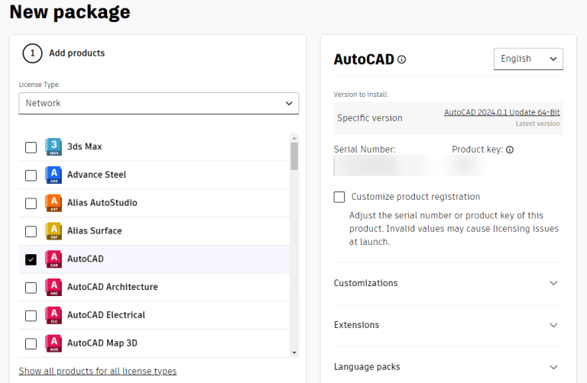Click the Product key info icon
This screenshot has height=383, width=587.
click(x=510, y=150)
